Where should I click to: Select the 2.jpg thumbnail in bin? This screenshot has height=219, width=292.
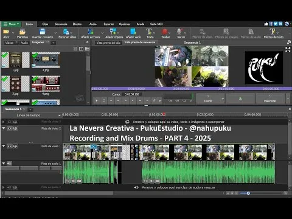coord(46,60)
